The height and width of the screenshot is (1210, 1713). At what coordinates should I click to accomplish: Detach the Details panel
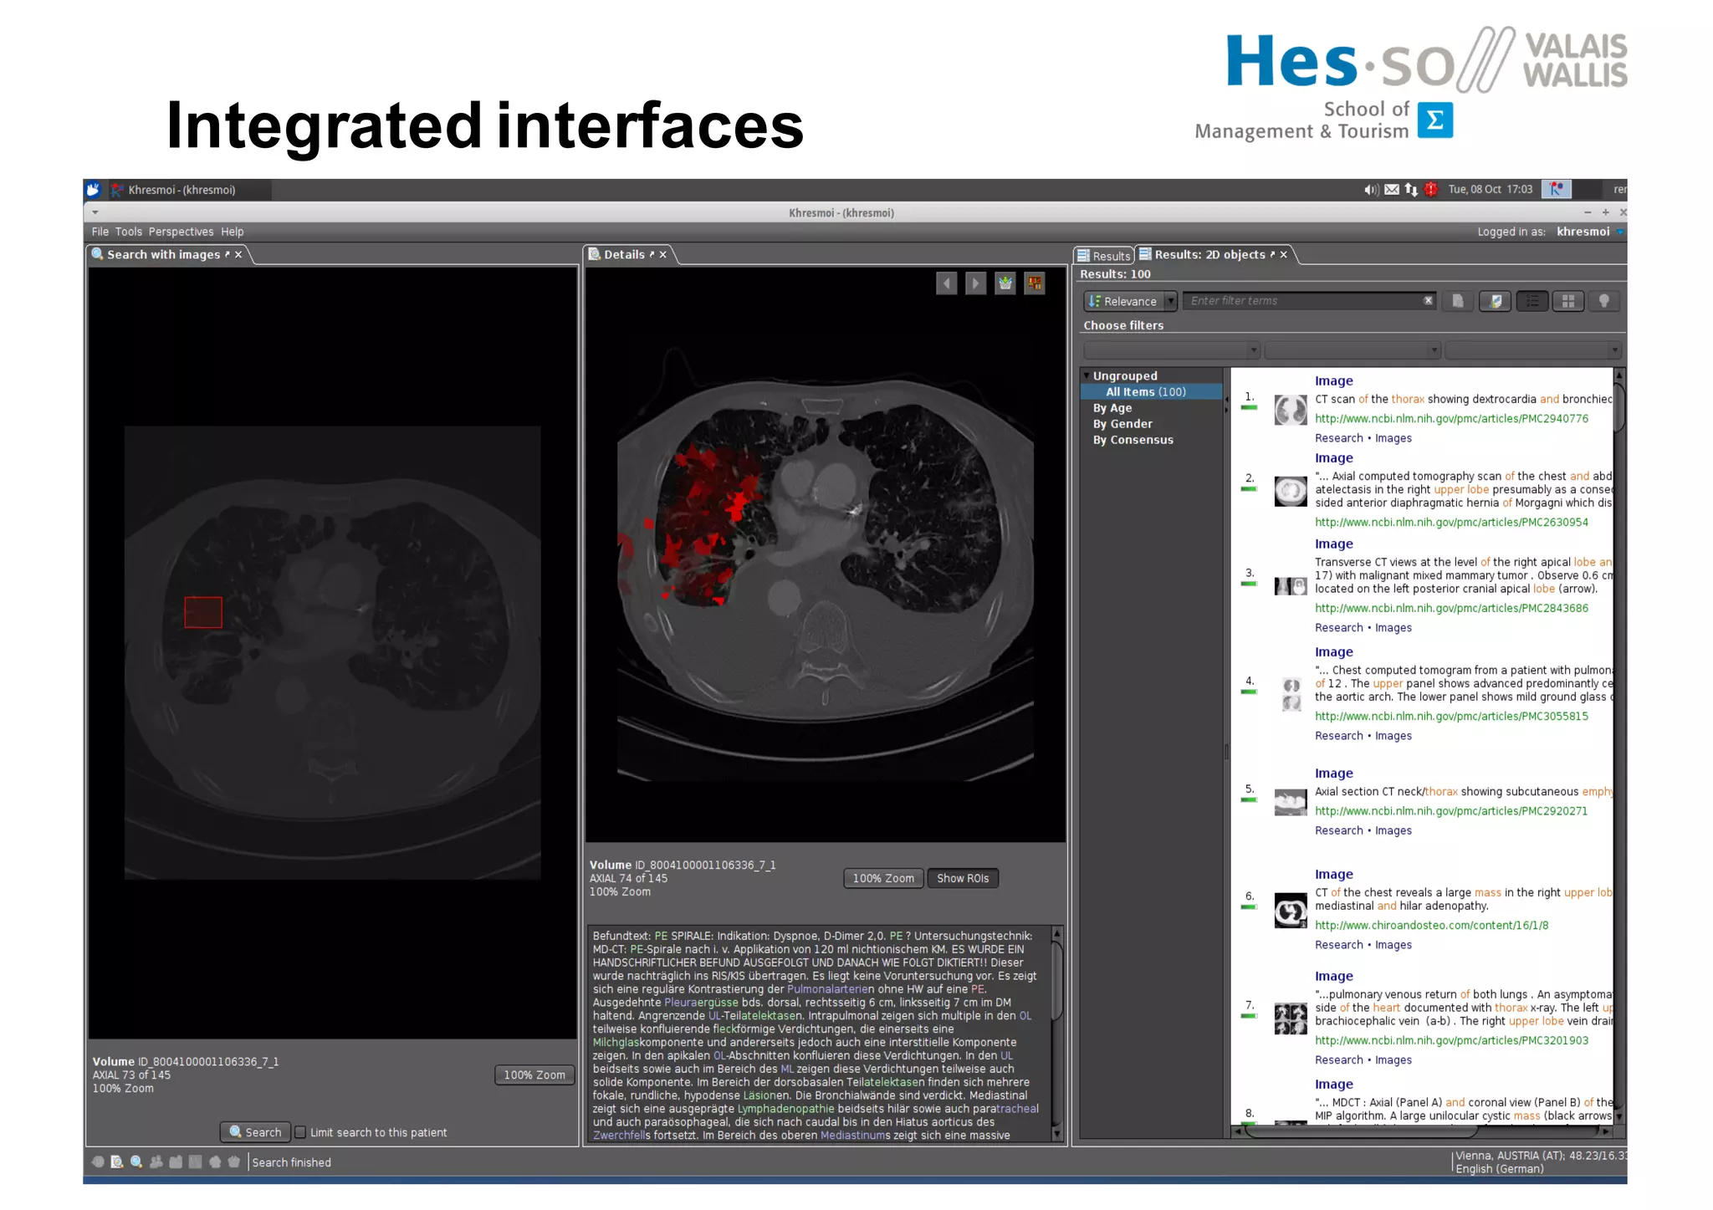(x=652, y=255)
